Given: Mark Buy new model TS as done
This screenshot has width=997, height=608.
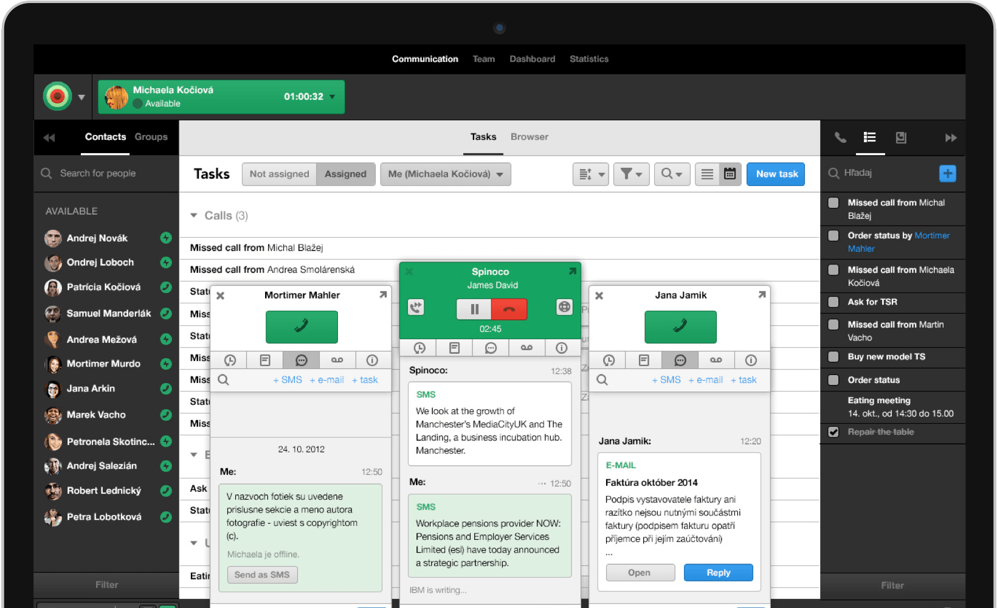Looking at the screenshot, I should [x=833, y=357].
